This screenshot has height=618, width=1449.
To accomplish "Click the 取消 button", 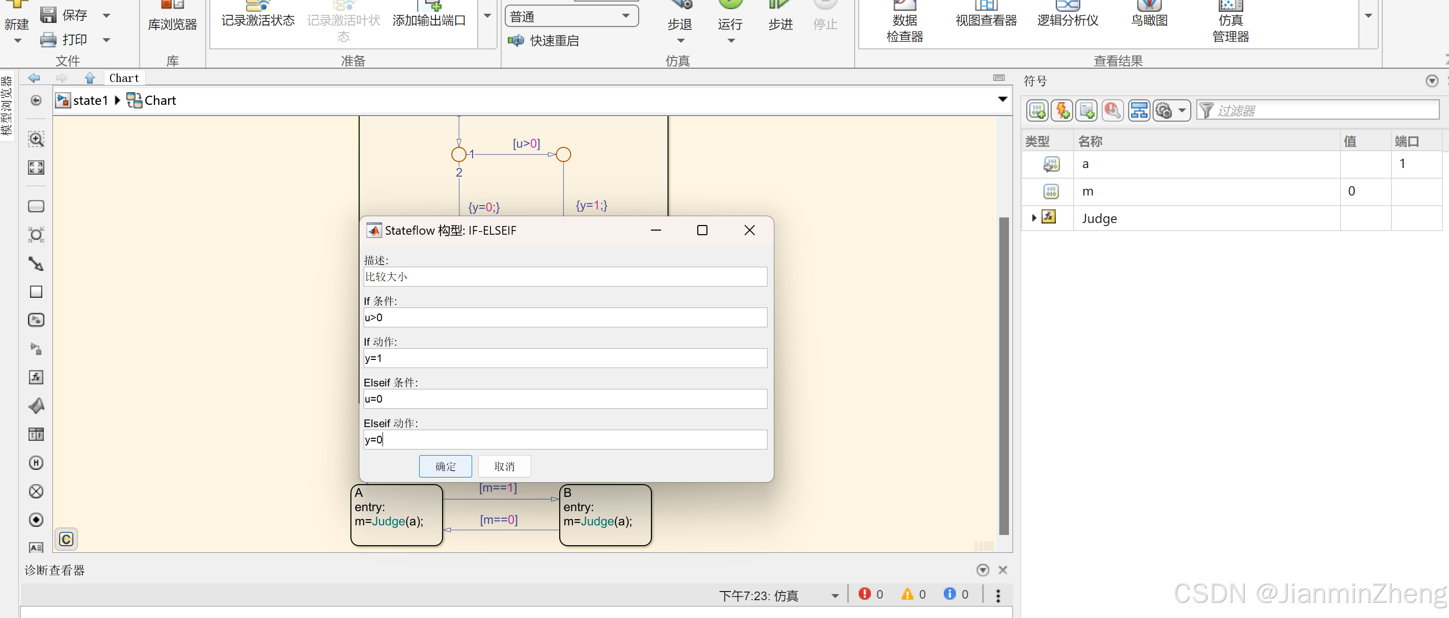I will [504, 466].
